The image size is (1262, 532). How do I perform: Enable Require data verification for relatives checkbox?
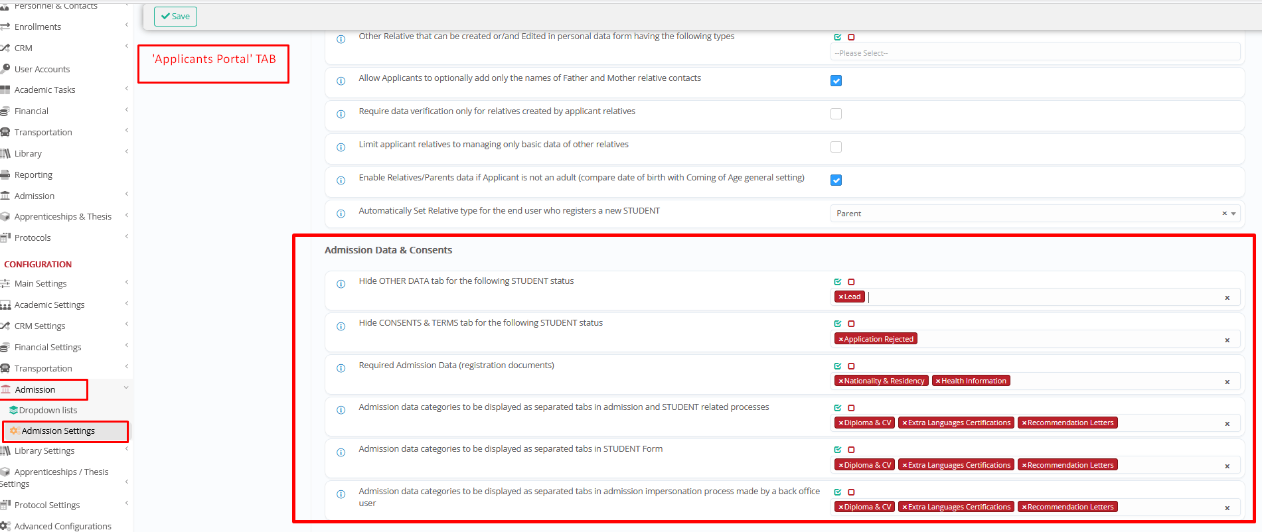point(836,114)
